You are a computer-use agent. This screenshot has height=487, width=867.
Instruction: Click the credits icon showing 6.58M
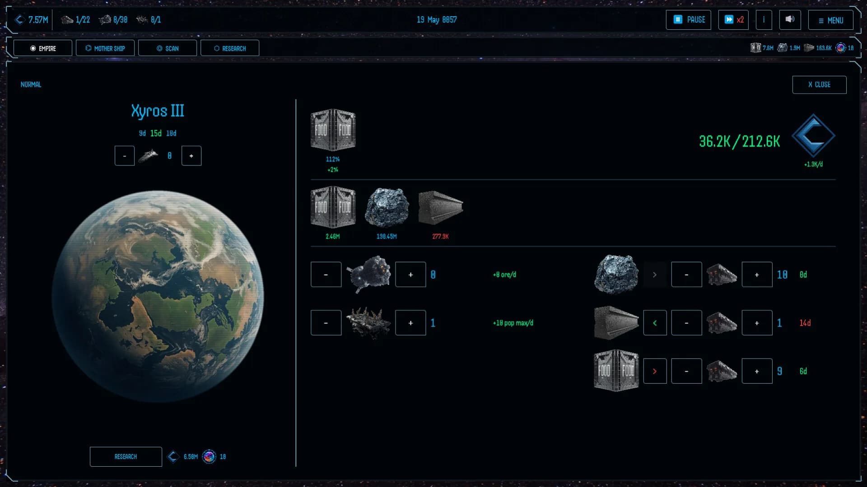pyautogui.click(x=173, y=457)
